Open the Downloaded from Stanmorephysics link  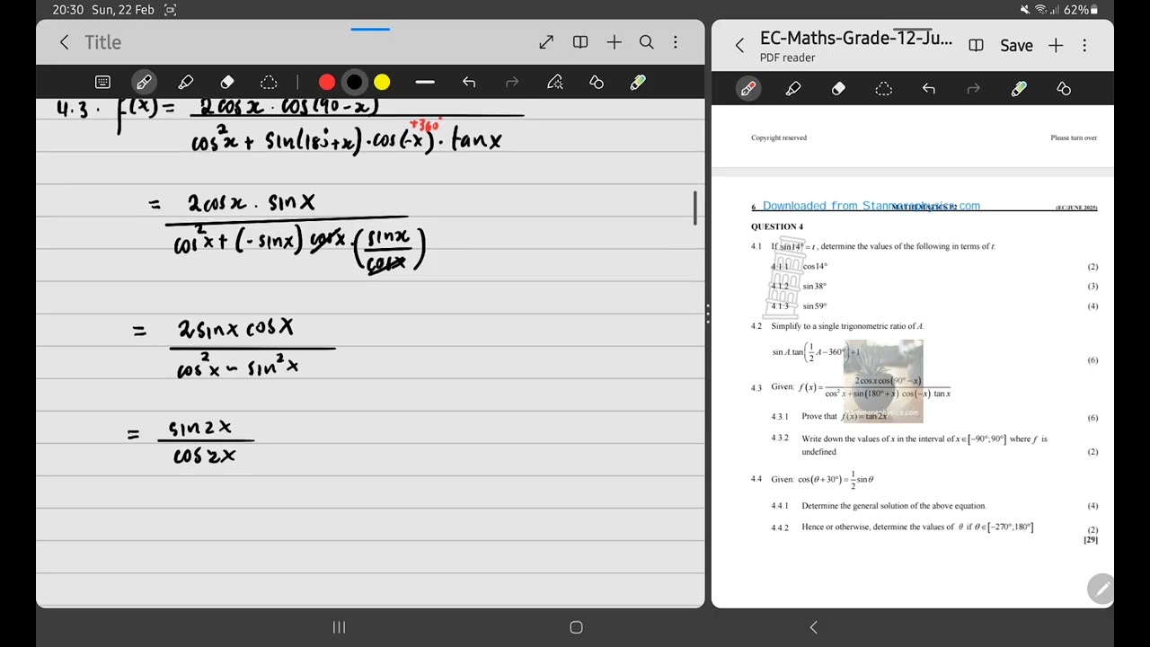tap(871, 206)
